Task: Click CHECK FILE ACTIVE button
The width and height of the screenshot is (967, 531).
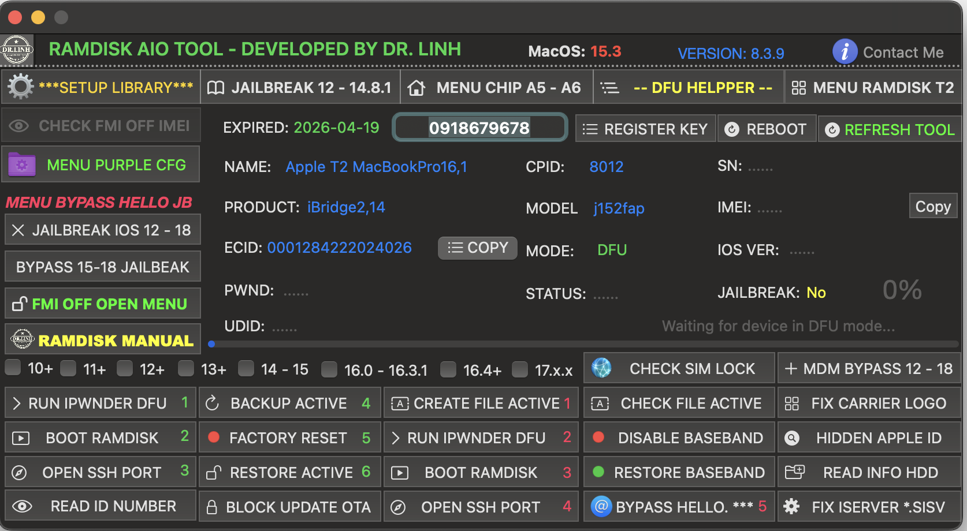Action: 679,403
